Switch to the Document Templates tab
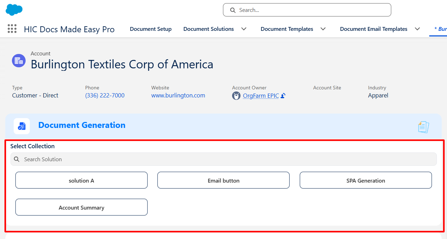The image size is (447, 239). [x=287, y=29]
